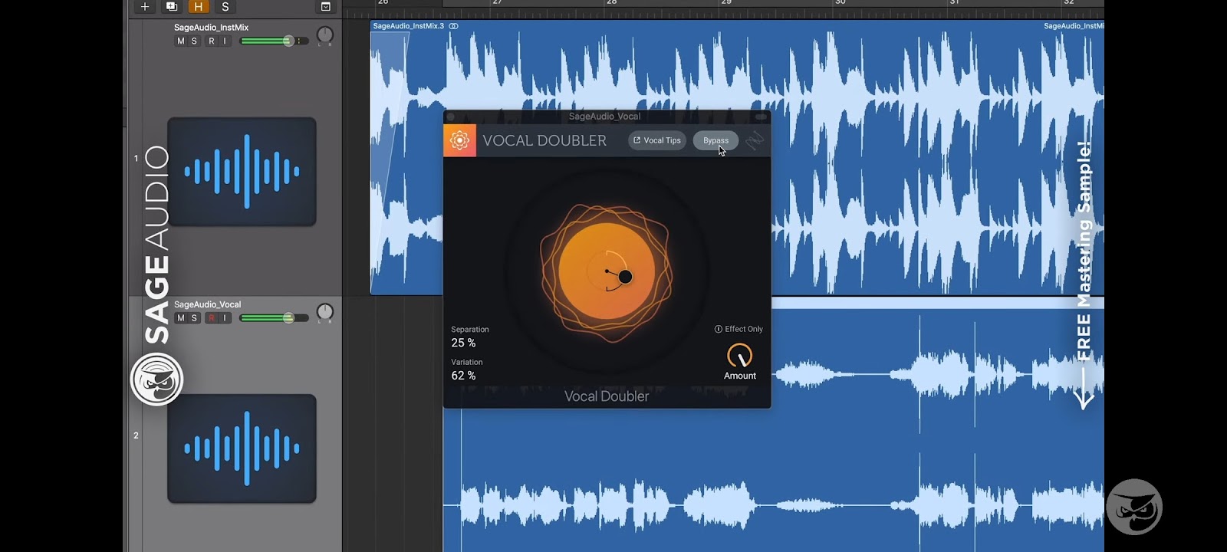Record-enable the SageAudio_Vocal track

(x=211, y=318)
